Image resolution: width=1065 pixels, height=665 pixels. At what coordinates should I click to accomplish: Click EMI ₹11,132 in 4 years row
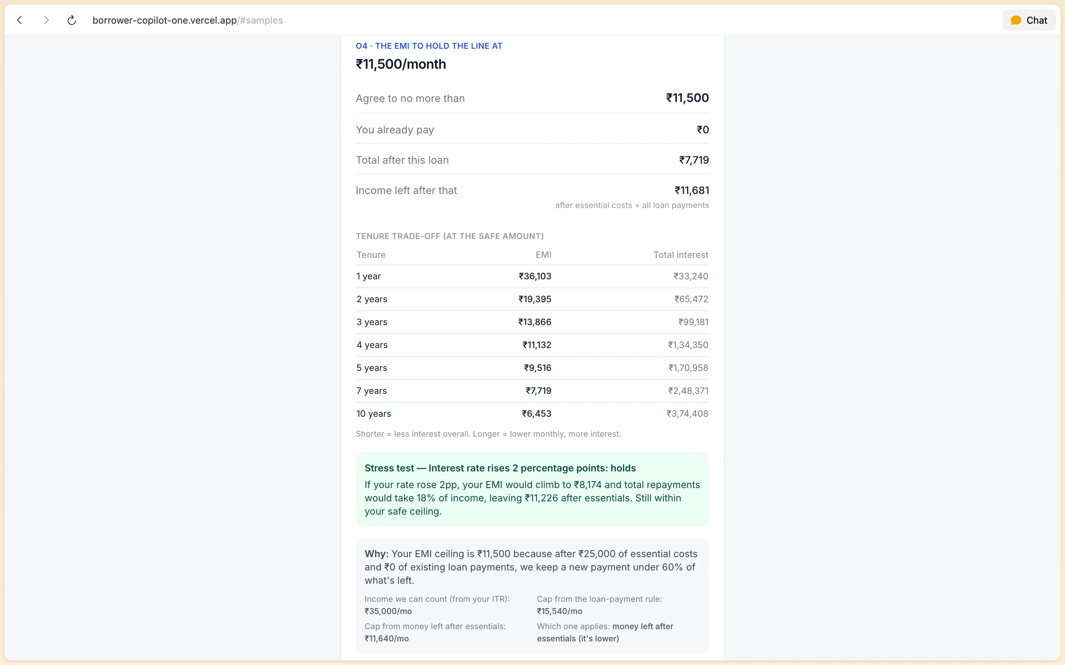537,345
